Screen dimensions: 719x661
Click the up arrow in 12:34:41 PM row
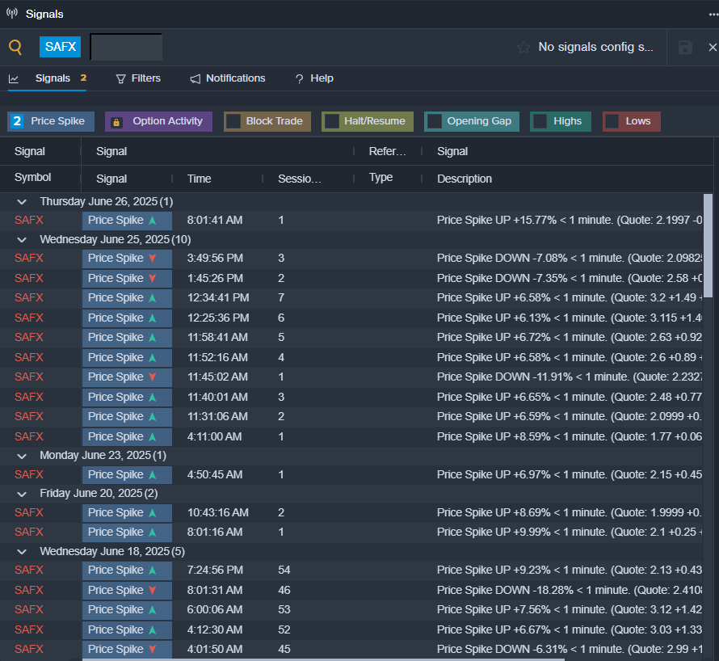pyautogui.click(x=152, y=297)
